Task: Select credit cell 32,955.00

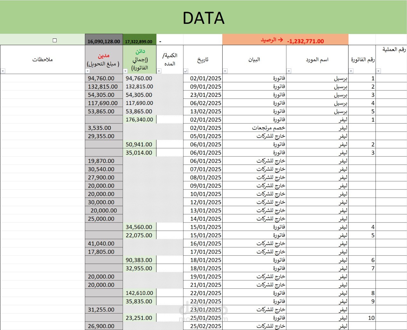Action: tap(140, 268)
